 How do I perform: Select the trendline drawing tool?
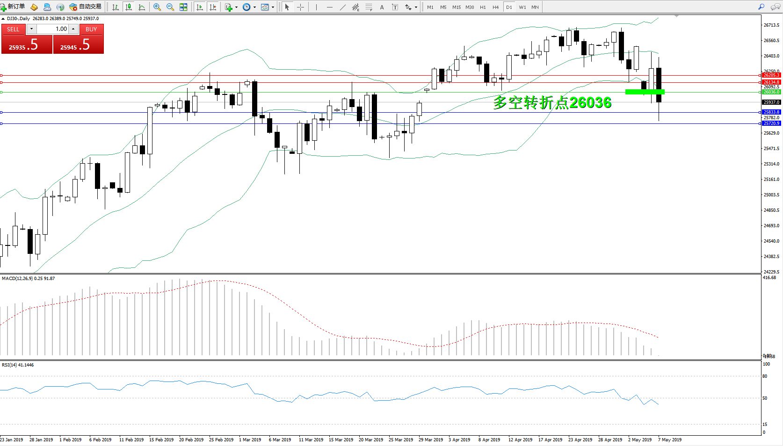343,7
